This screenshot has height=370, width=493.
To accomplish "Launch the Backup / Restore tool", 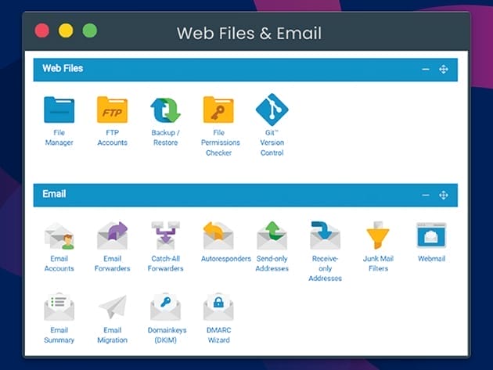I will [165, 110].
